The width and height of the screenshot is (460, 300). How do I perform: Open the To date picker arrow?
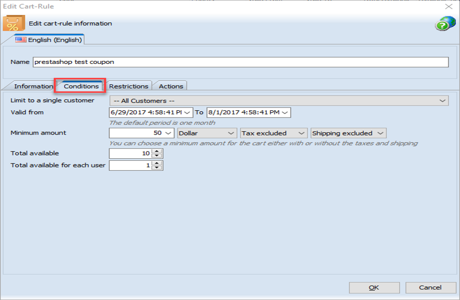285,113
